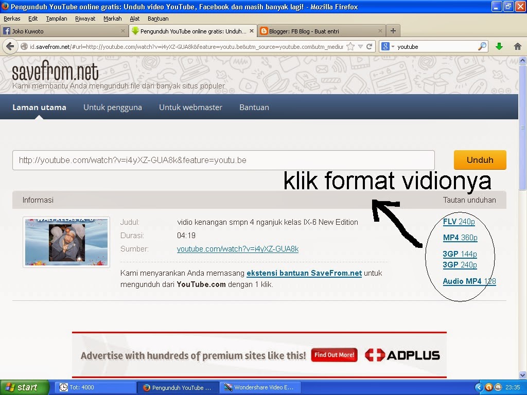
Task: Close the Pengunduh YouTube tab
Action: 251,31
